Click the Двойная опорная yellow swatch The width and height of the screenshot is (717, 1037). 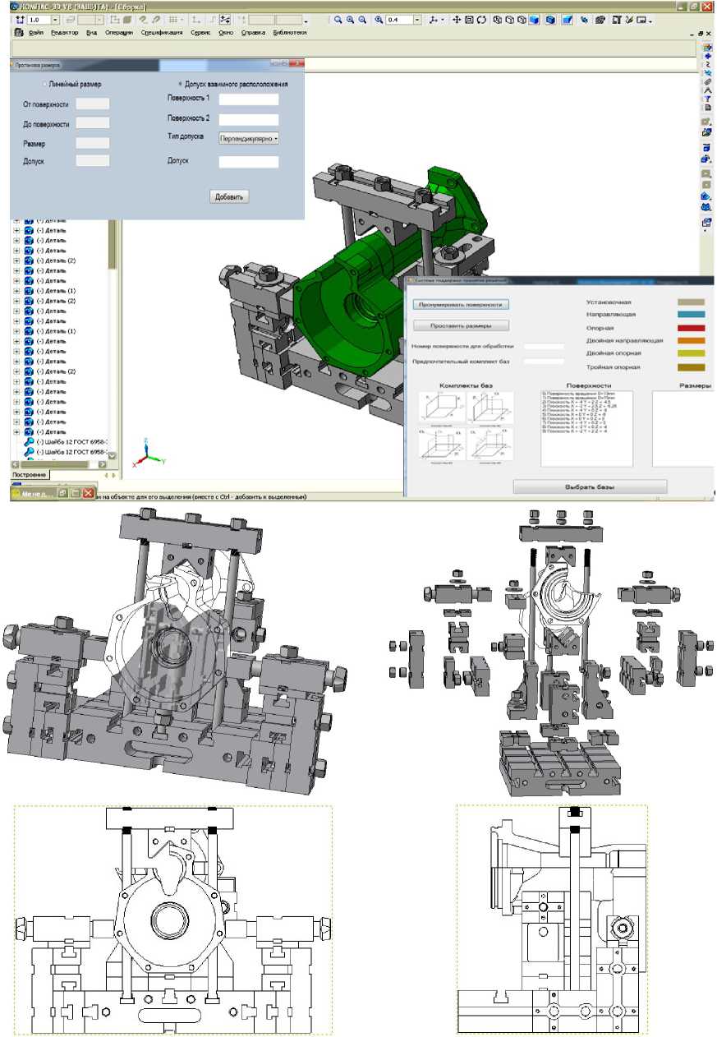692,353
